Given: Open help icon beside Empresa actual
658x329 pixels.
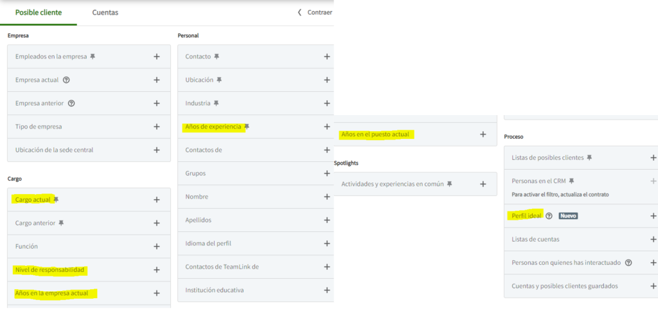Looking at the screenshot, I should point(66,80).
